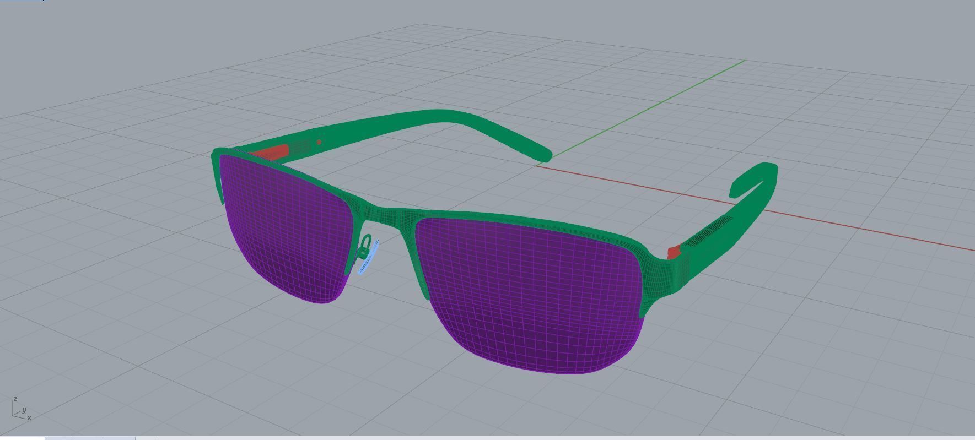The image size is (975, 440).
Task: Select the red hinge on left temple
Action: pos(269,153)
